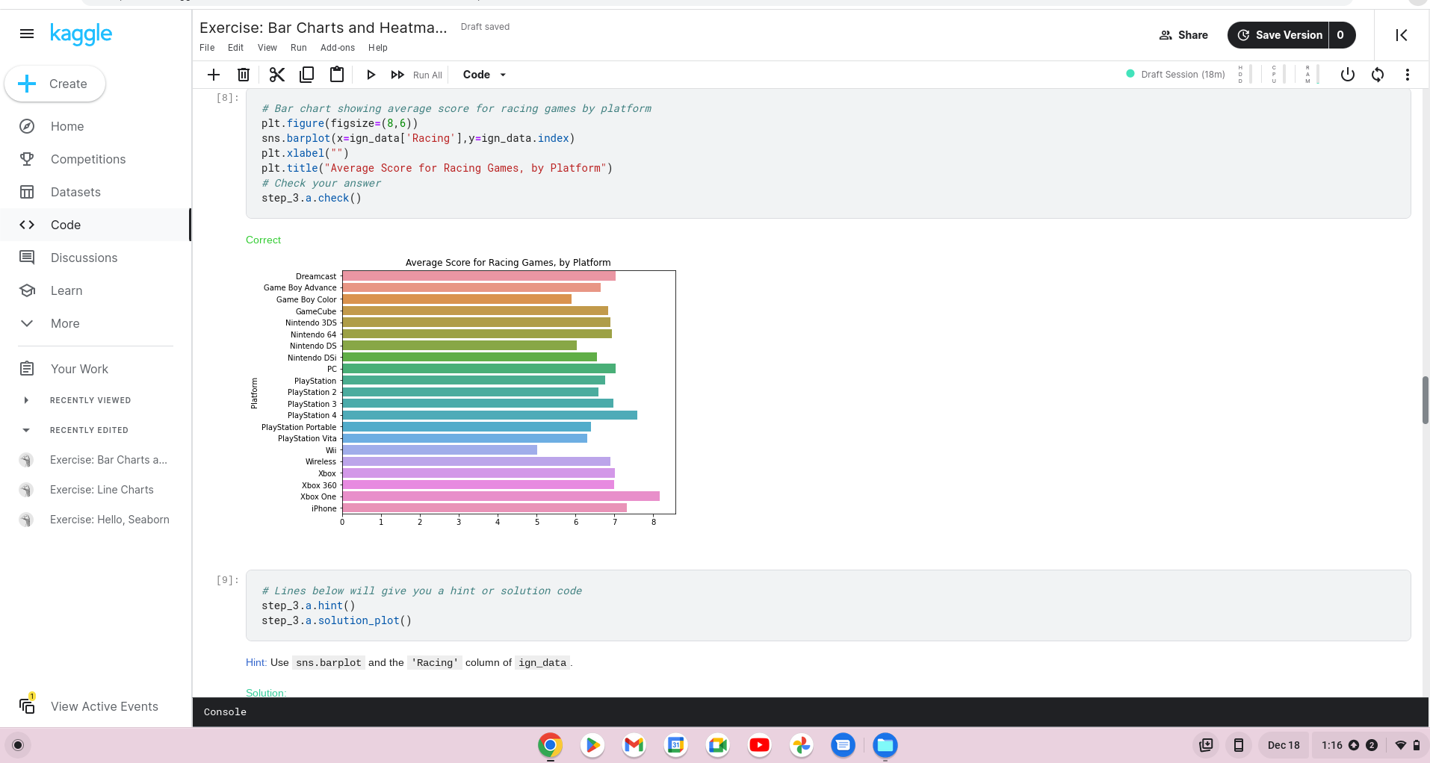The height and width of the screenshot is (763, 1430).
Task: Click the notebook vertical scrollbar
Action: [x=1426, y=400]
